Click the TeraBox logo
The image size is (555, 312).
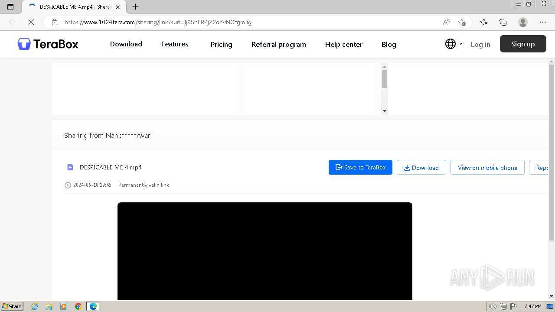pyautogui.click(x=48, y=44)
